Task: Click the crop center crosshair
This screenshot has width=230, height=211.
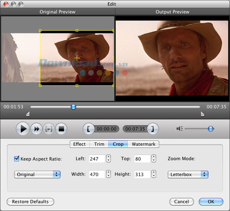Action: 77,58
